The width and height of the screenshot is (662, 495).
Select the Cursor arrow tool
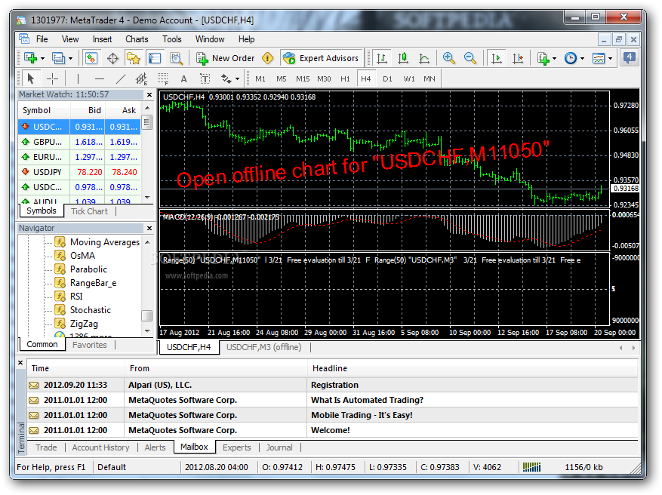30,78
